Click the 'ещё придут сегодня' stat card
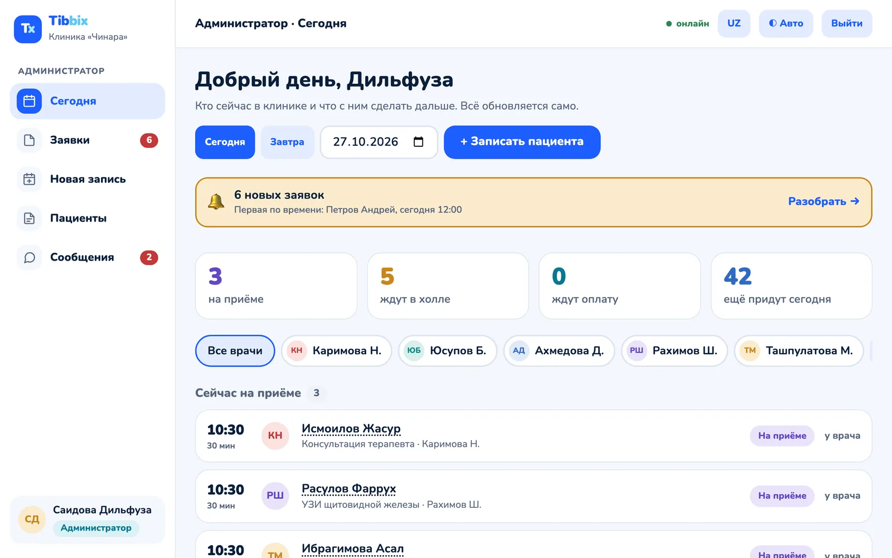Viewport: 892px width, 558px height. pyautogui.click(x=791, y=286)
